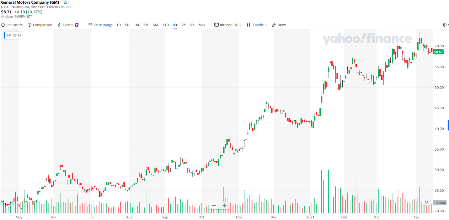Click the Apr label on time axis

416,217
